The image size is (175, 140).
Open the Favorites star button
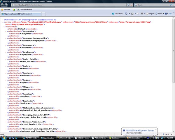pyautogui.click(x=6, y=10)
